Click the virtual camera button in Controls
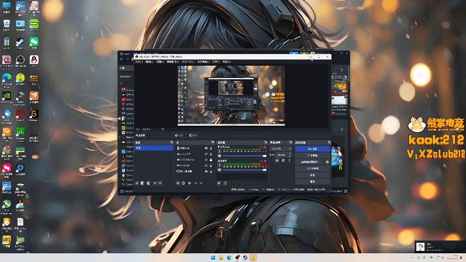Screen dimensions: 466x262 [x=309, y=162]
